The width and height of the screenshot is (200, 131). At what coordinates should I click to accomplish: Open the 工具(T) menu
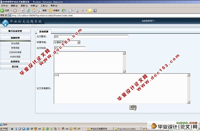[44, 6]
